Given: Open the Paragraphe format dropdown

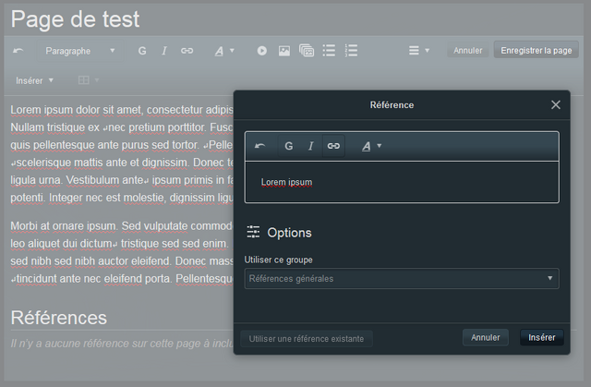Looking at the screenshot, I should pos(80,51).
